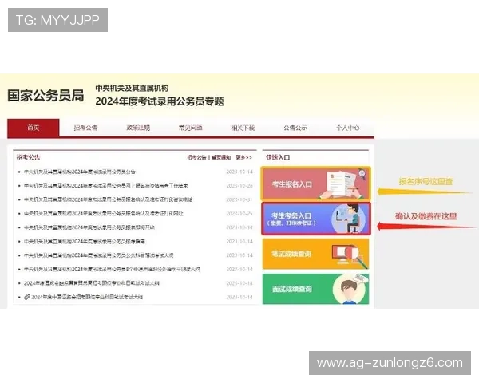Click the face avatar on 面试成绩查询 banner
Screen dimensions: 479x383
(350, 289)
